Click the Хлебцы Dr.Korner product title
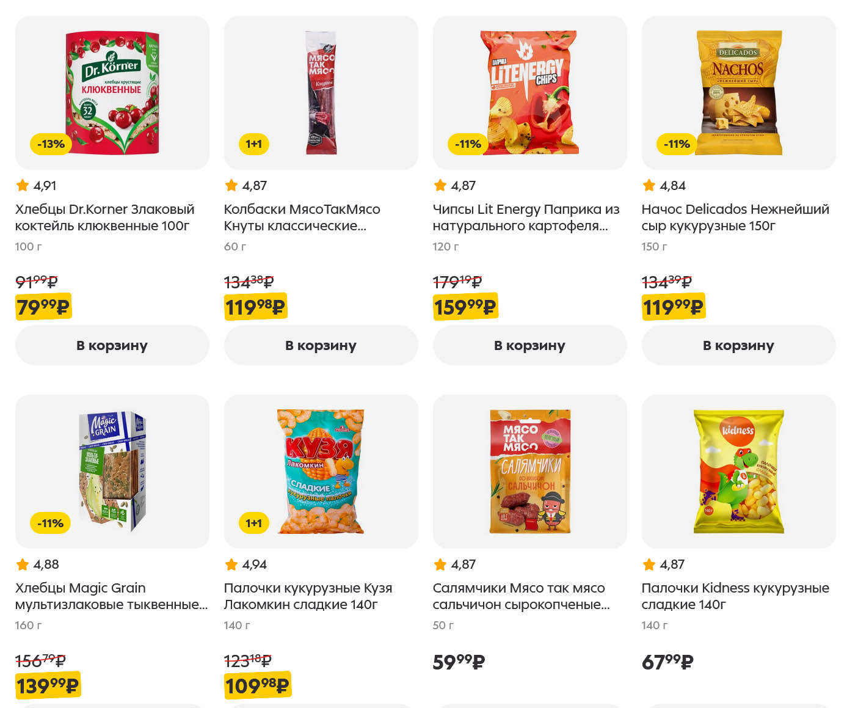 pyautogui.click(x=104, y=217)
